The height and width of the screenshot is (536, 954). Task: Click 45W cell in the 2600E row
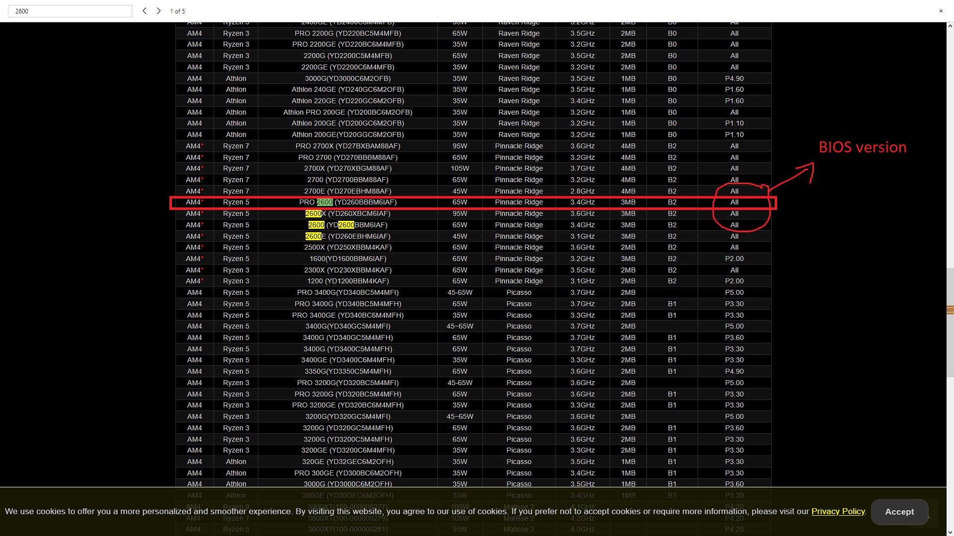(460, 236)
